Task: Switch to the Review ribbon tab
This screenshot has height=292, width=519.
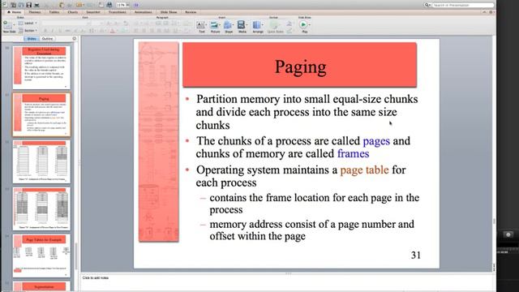Action: tap(191, 12)
